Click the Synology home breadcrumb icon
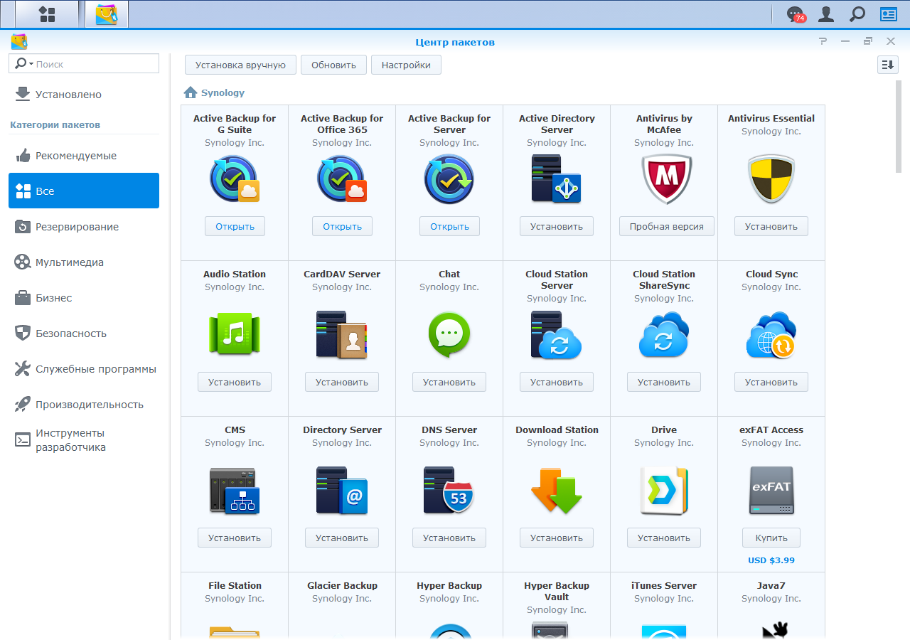Viewport: 910px width, 640px height. 191,92
